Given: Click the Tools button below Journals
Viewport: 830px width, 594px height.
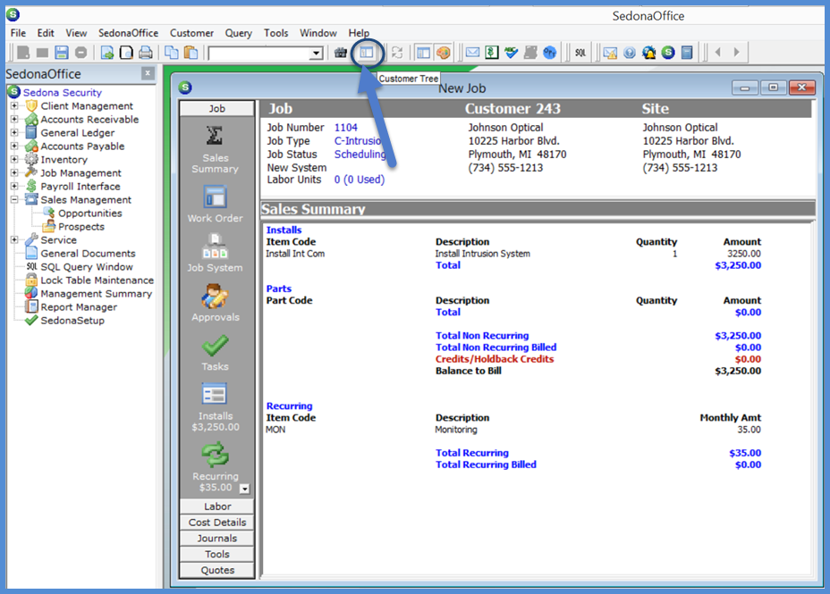Looking at the screenshot, I should point(217,554).
